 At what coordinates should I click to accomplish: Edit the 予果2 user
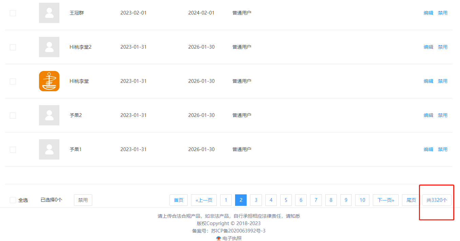[x=428, y=115]
